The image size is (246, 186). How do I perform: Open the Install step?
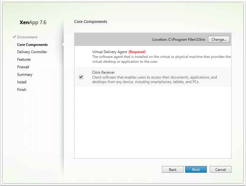coord(22,82)
